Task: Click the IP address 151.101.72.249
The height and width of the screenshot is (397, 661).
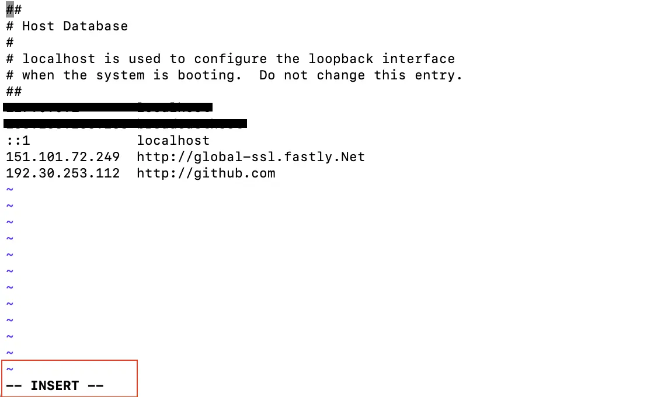Action: point(63,157)
